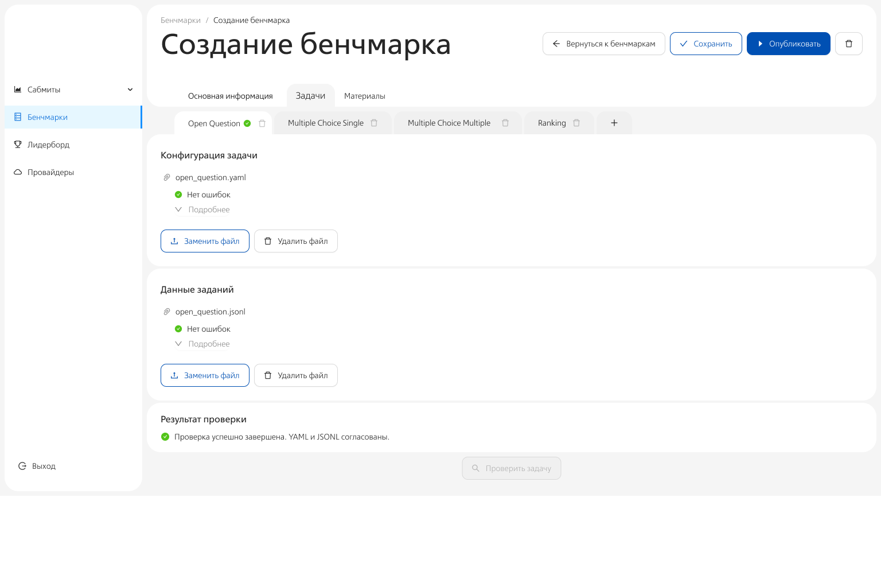Click the logout icon beside Выход
The image size is (881, 583).
pyautogui.click(x=22, y=466)
